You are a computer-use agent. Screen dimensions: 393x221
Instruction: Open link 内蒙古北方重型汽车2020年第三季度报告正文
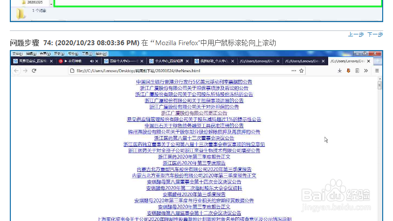194,176
